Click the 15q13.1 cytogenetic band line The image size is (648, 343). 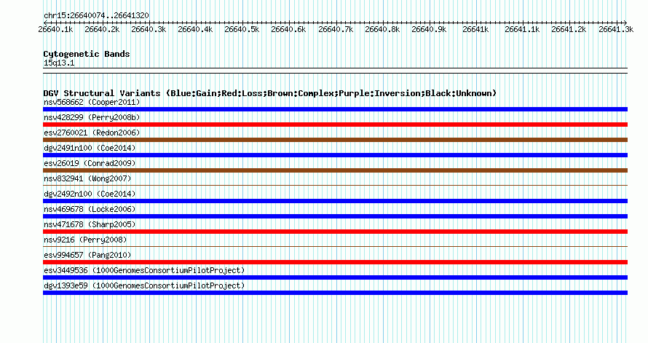coord(335,71)
